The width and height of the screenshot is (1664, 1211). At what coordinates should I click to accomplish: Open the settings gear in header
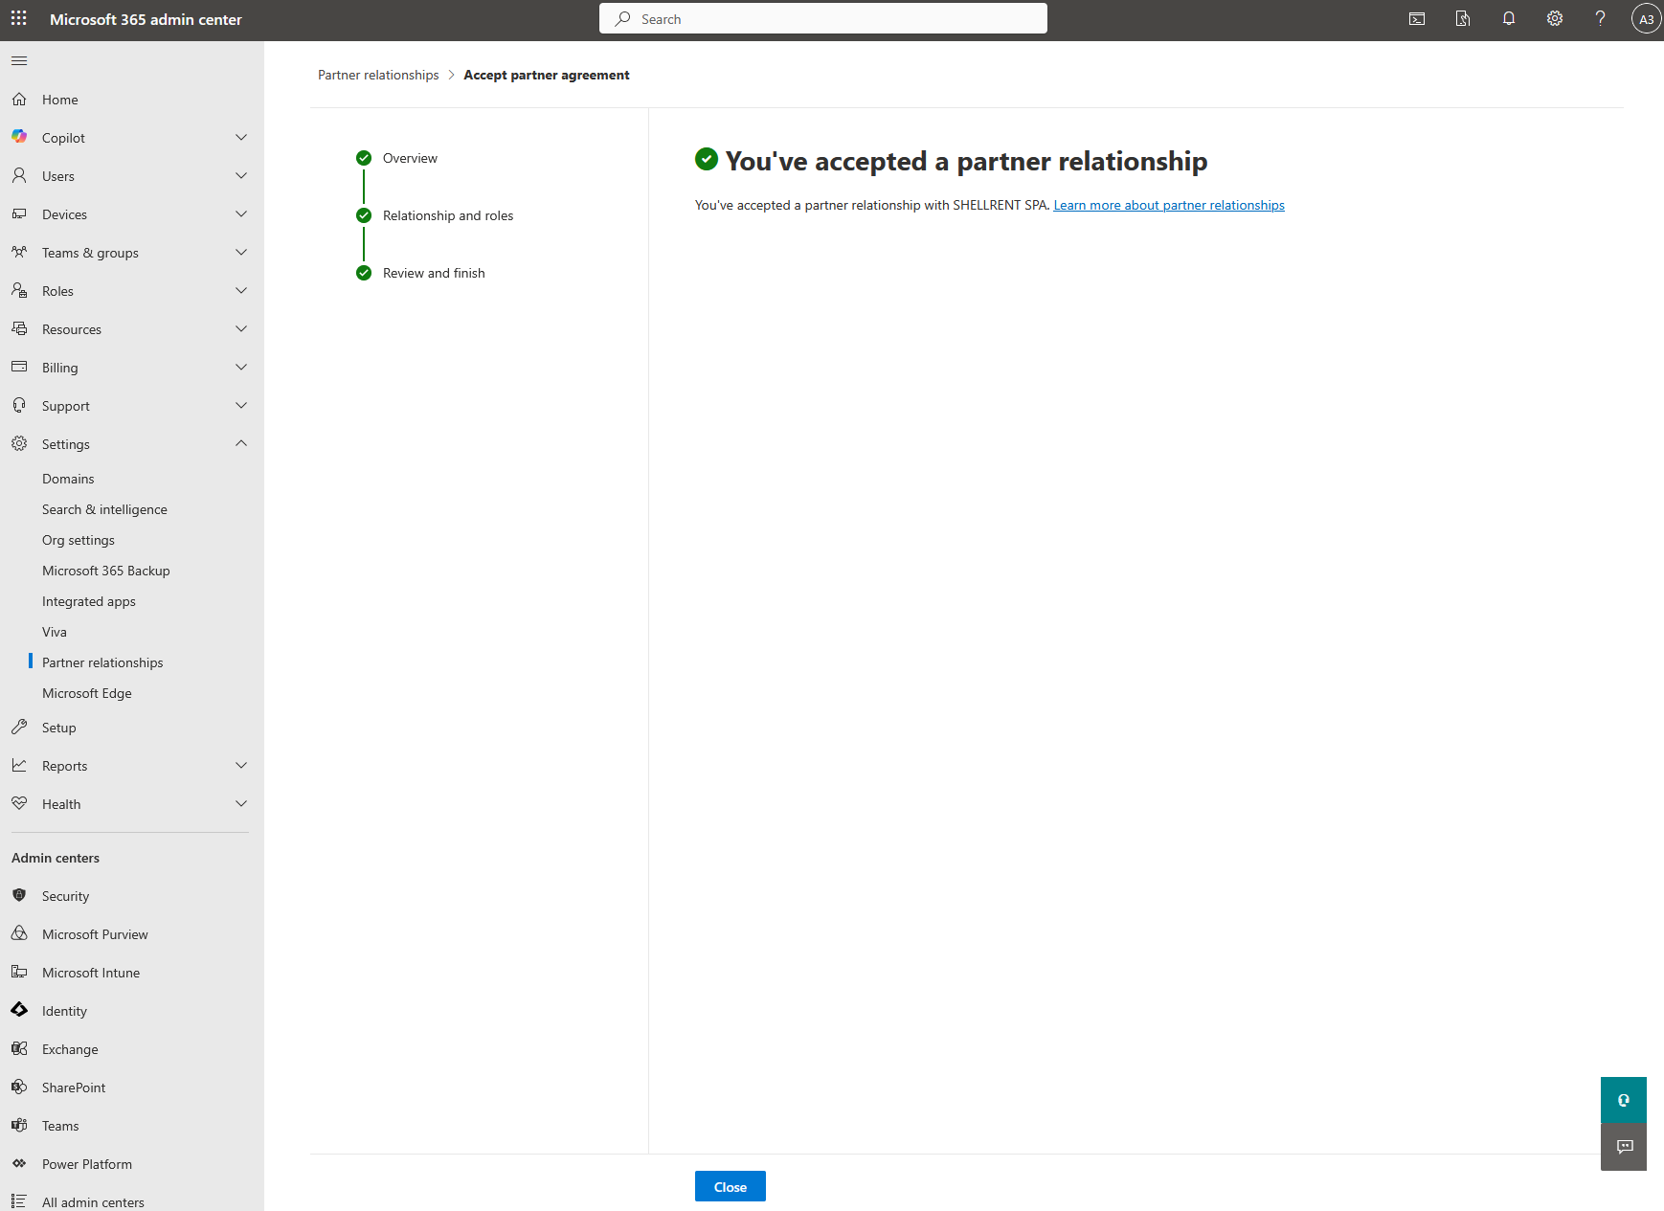pos(1555,19)
